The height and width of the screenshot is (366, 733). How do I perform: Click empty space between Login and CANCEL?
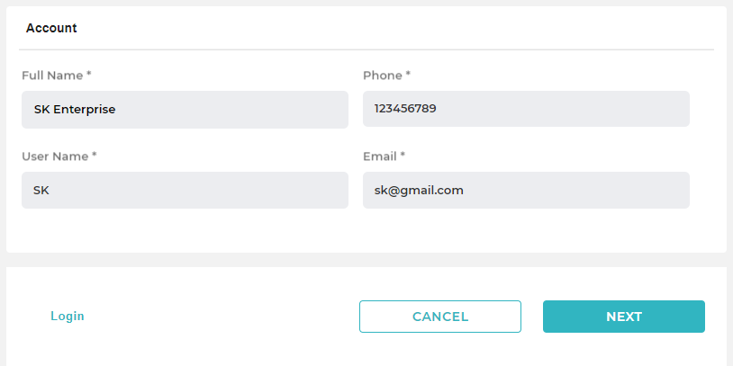coord(221,317)
